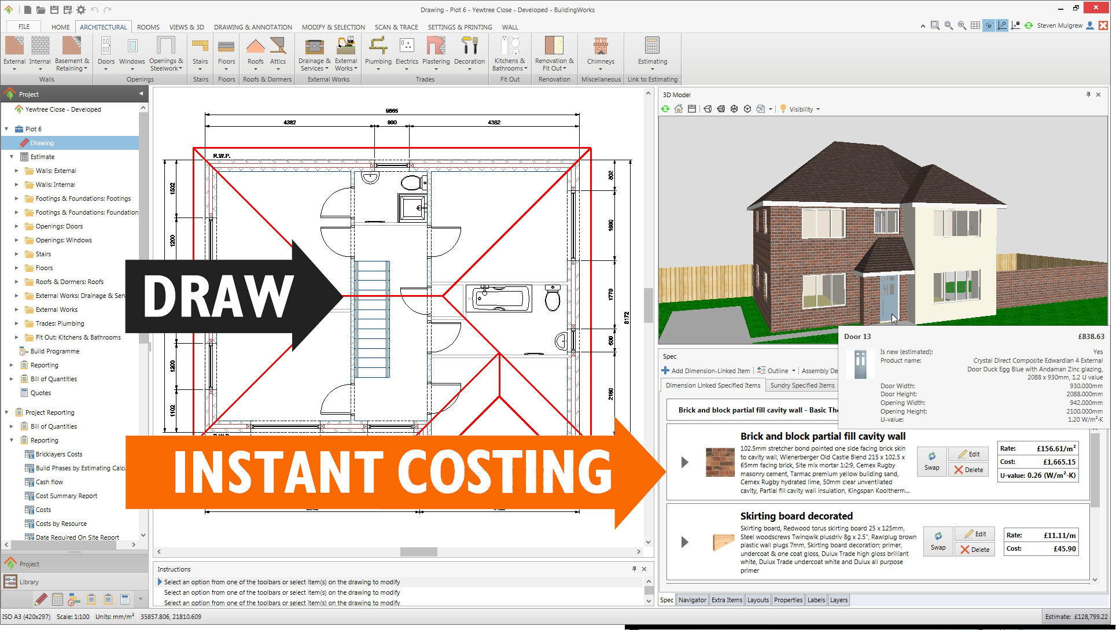Toggle the locked axis button

(x=1015, y=25)
